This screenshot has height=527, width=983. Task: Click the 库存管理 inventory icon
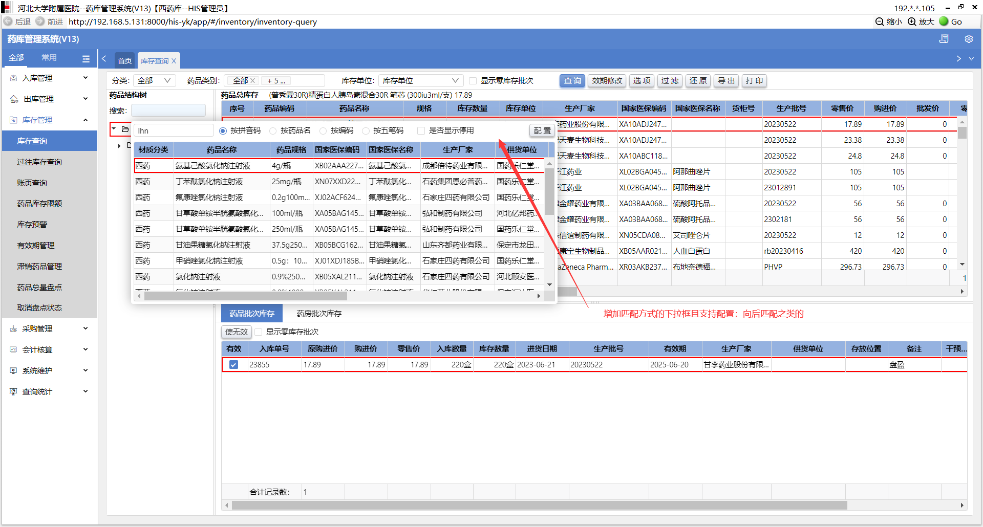(14, 120)
